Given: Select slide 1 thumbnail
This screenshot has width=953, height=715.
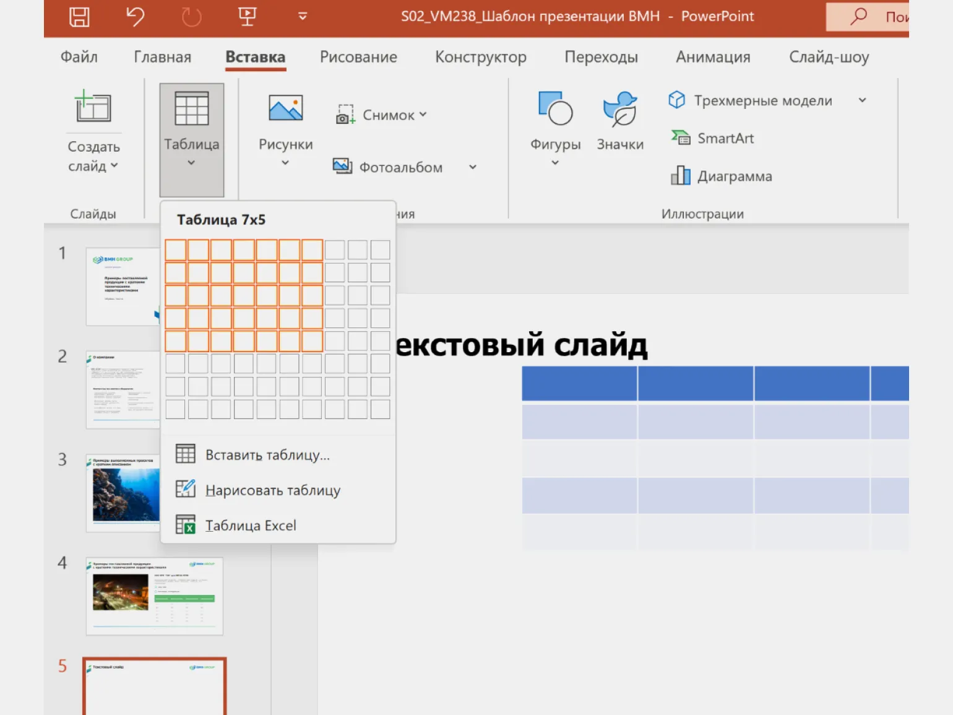Looking at the screenshot, I should pyautogui.click(x=123, y=286).
